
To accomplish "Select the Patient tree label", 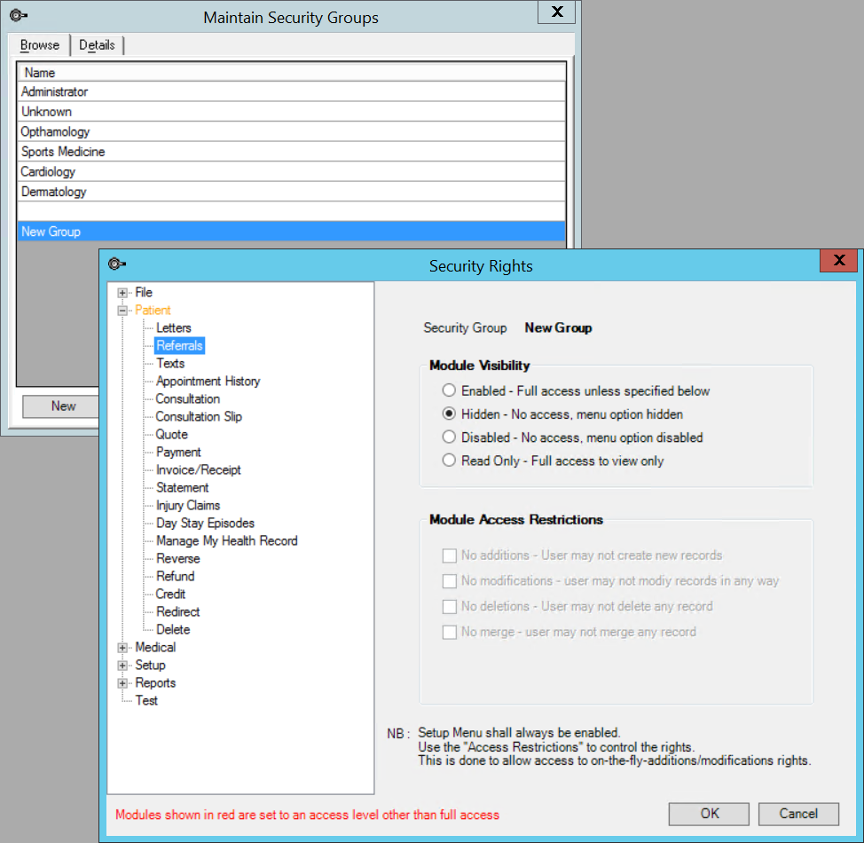I will [x=153, y=311].
